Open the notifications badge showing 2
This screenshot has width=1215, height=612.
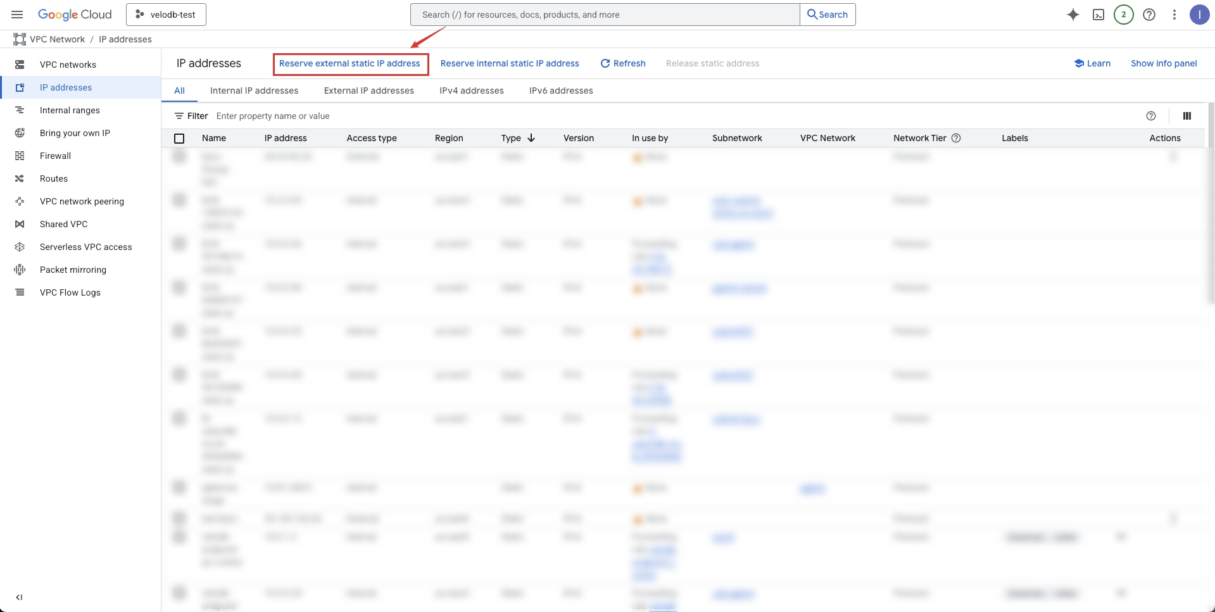1123,15
